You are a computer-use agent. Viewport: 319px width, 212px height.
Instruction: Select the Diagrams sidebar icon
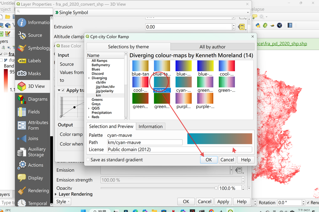coord(21,99)
